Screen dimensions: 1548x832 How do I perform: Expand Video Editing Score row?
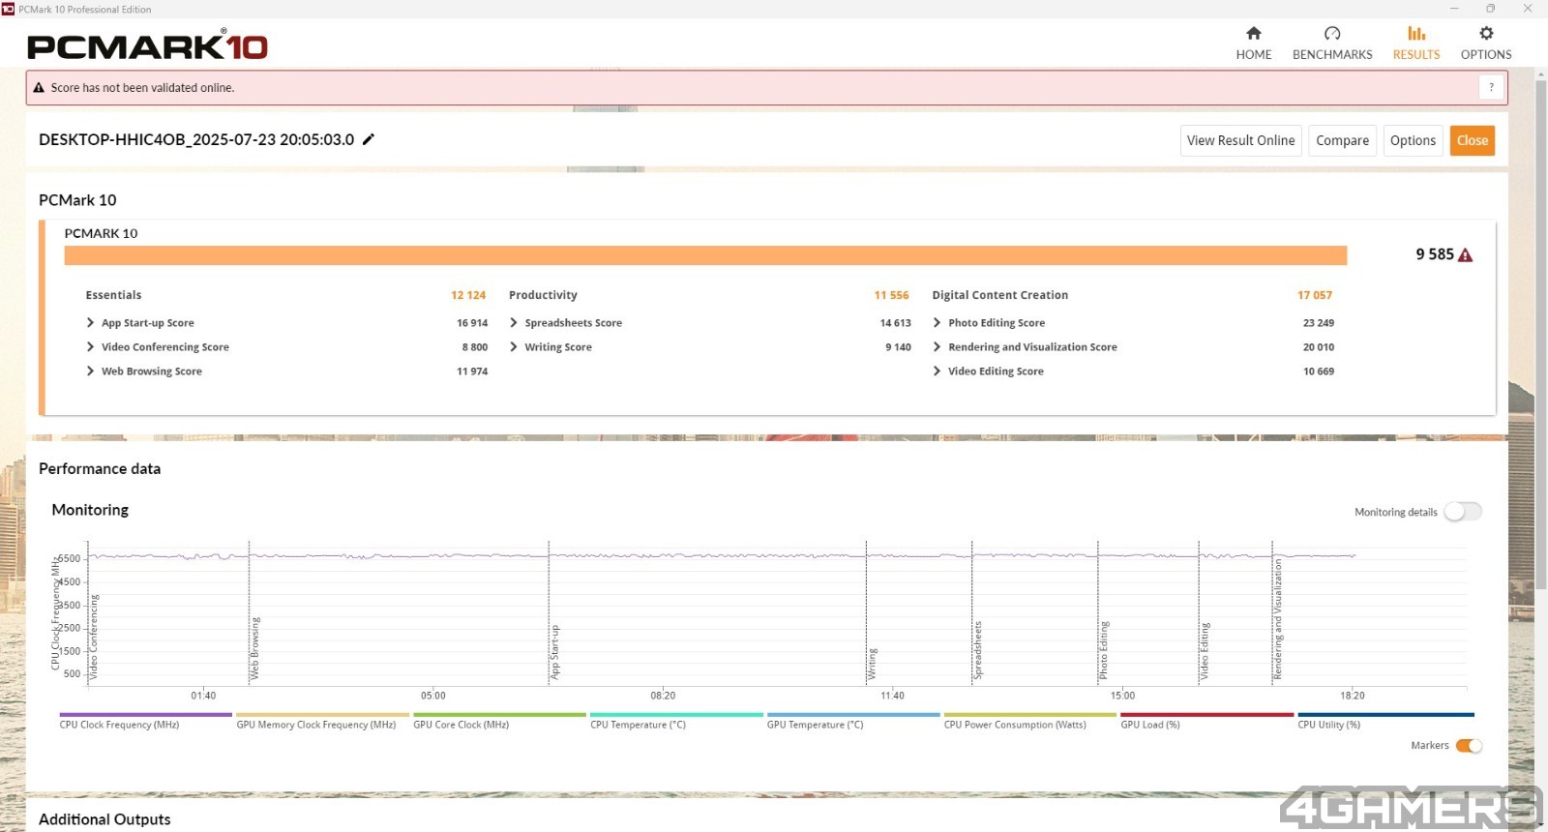tap(937, 371)
